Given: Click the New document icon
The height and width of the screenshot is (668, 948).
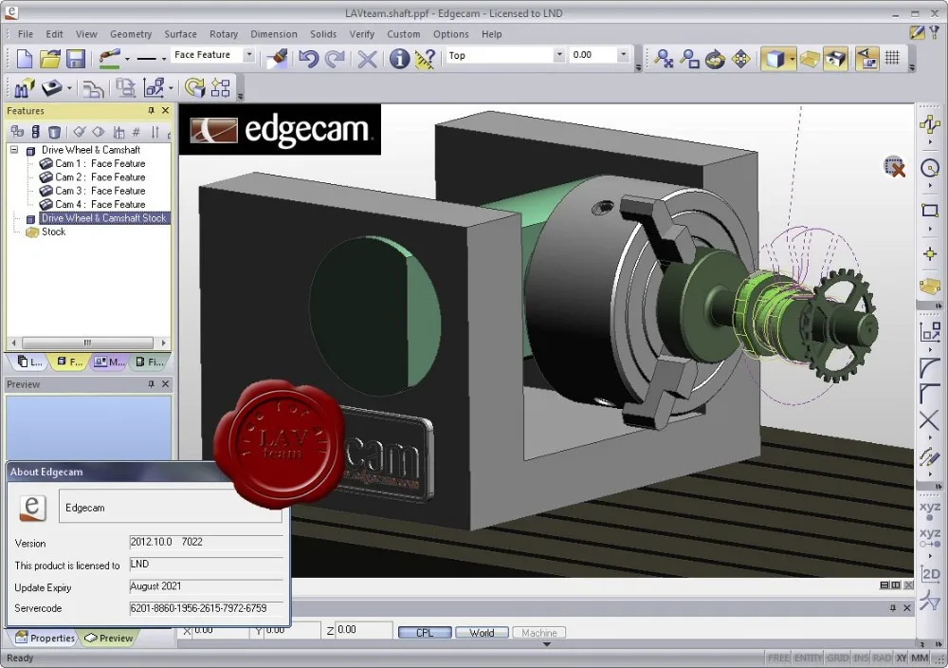Looking at the screenshot, I should tap(25, 59).
